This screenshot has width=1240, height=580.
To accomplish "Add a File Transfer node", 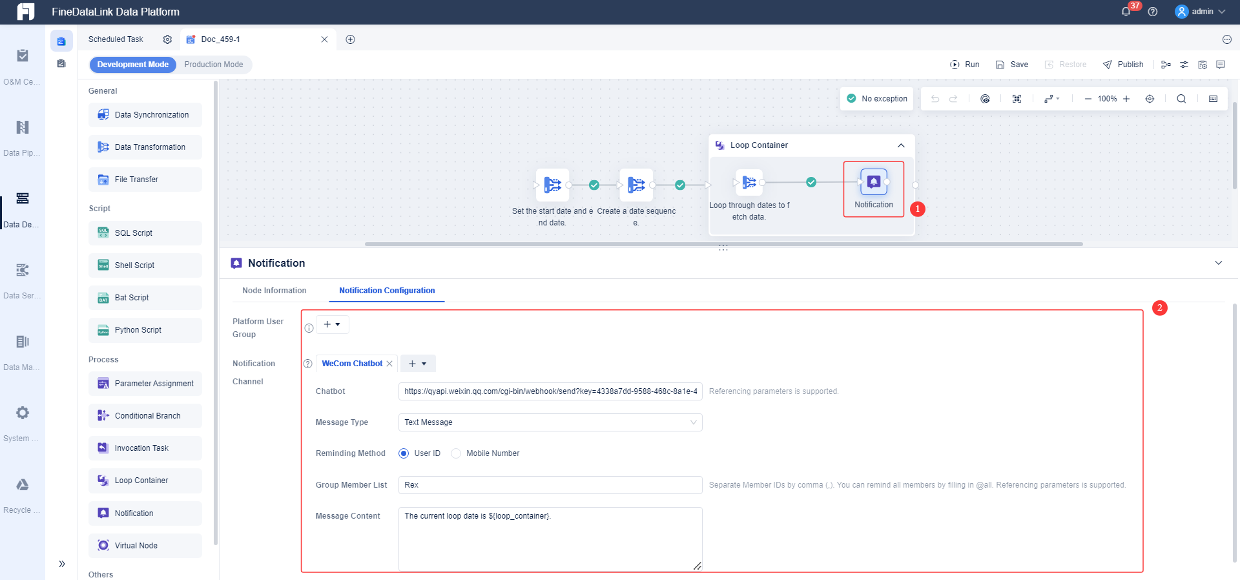I will click(145, 180).
